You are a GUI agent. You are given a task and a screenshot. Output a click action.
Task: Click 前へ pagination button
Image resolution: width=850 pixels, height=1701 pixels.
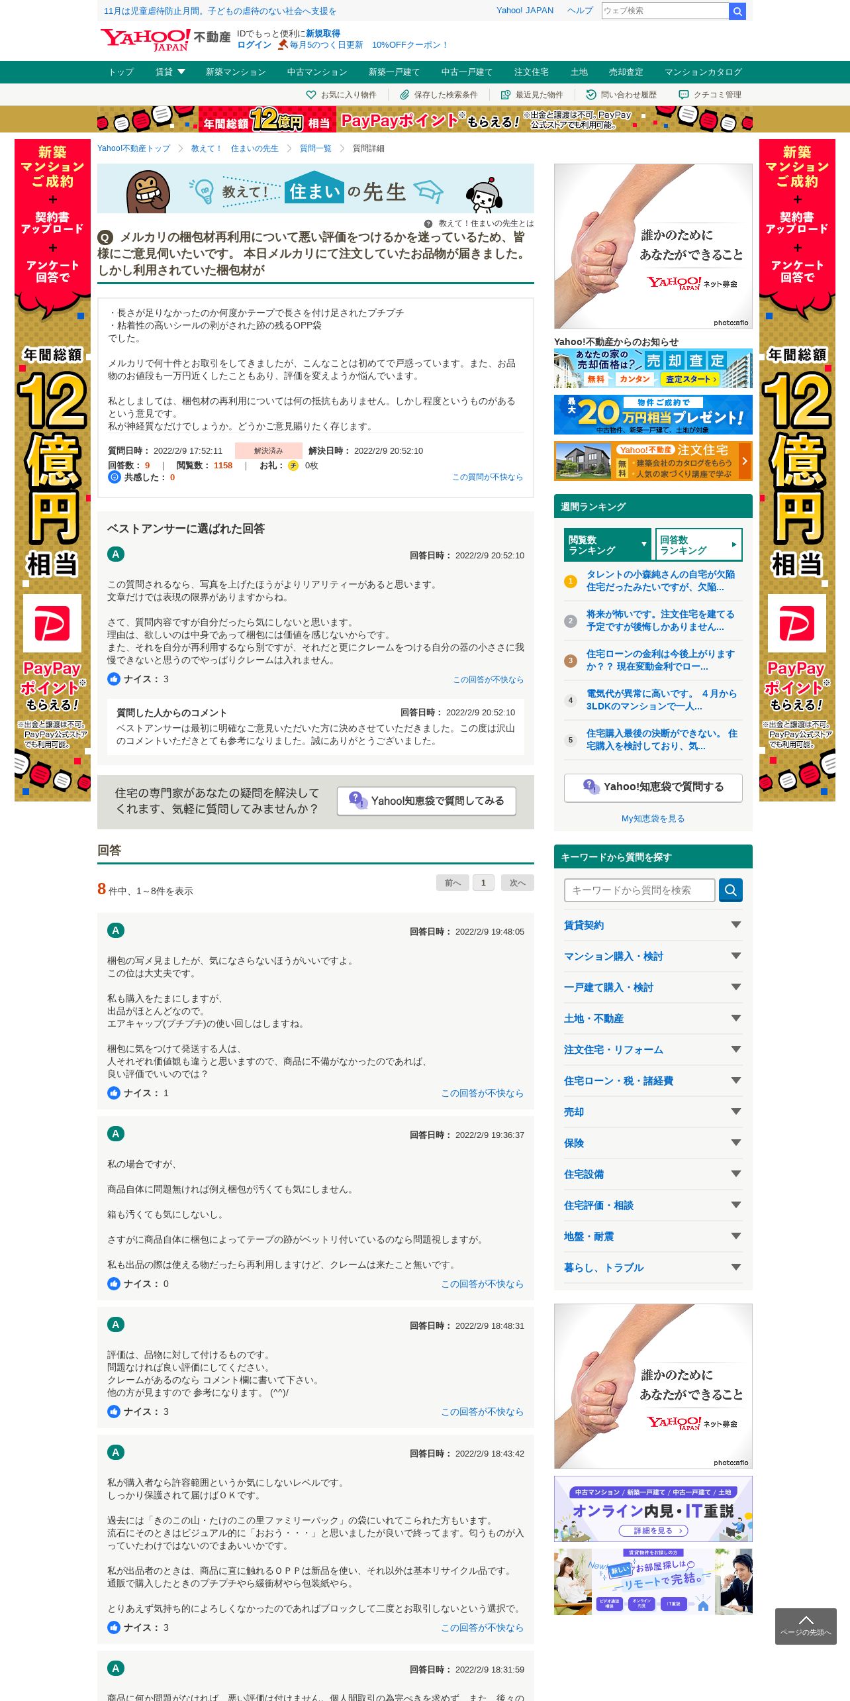pyautogui.click(x=453, y=883)
